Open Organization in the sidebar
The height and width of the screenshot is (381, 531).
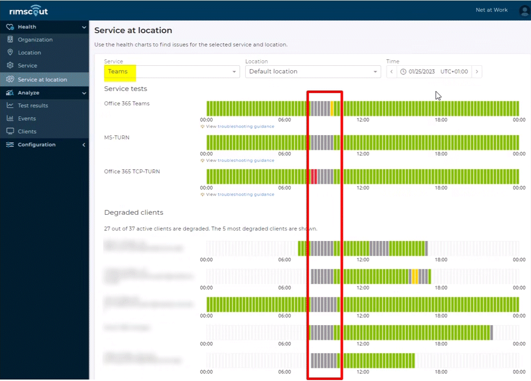point(45,40)
